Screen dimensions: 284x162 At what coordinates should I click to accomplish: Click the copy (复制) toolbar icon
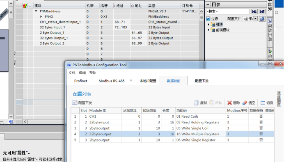tap(196, 103)
